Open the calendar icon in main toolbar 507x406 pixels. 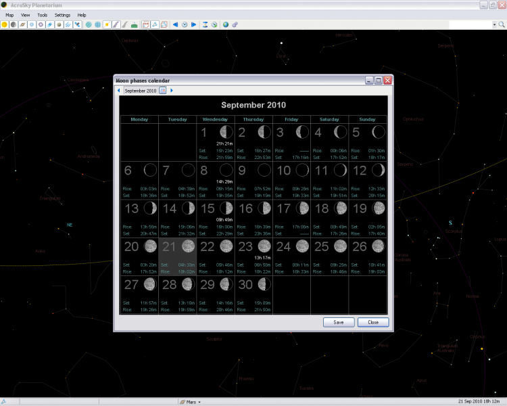tap(145, 24)
